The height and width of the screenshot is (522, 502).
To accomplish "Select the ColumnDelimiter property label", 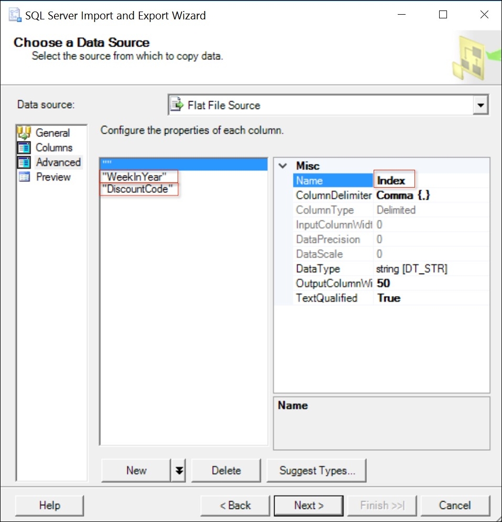I will [334, 195].
